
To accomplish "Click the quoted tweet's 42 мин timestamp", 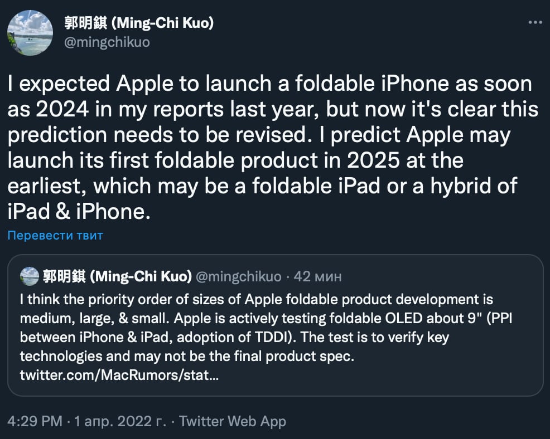I will coord(318,276).
